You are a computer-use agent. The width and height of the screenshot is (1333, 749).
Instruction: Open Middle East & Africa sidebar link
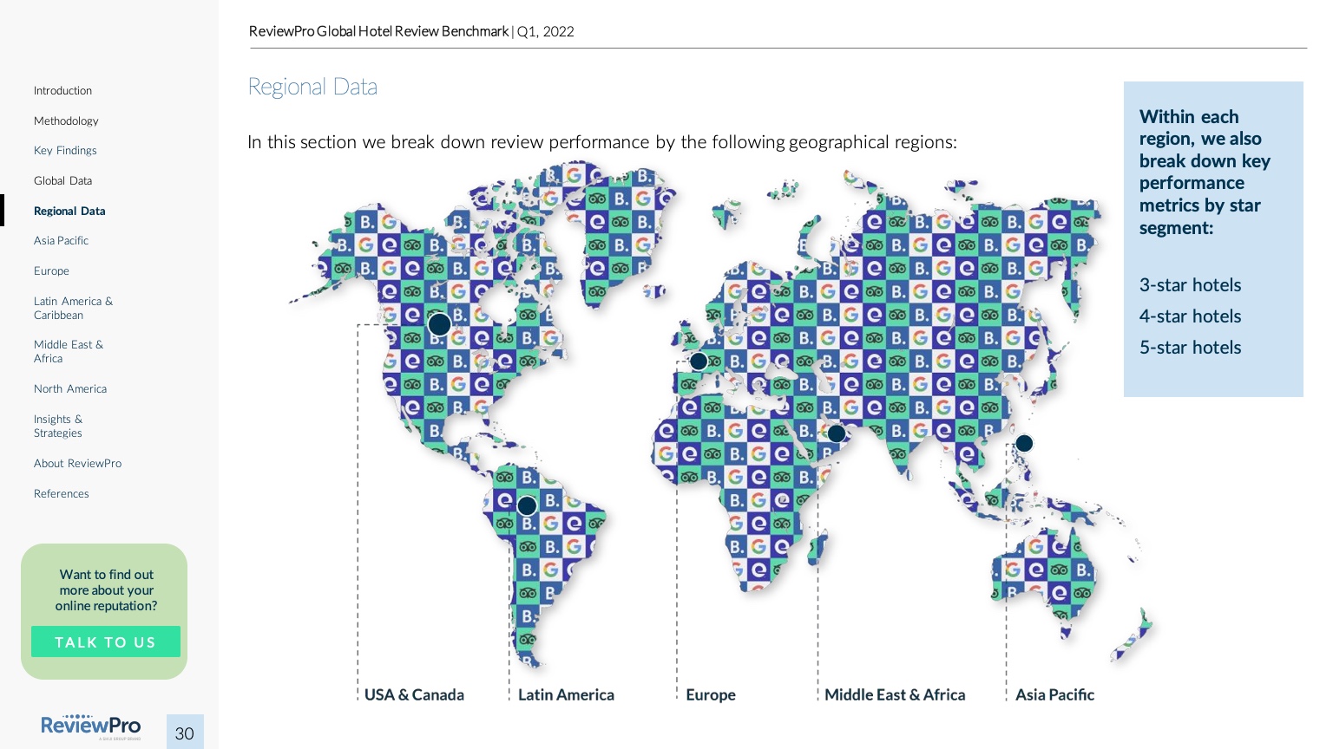[x=68, y=351]
